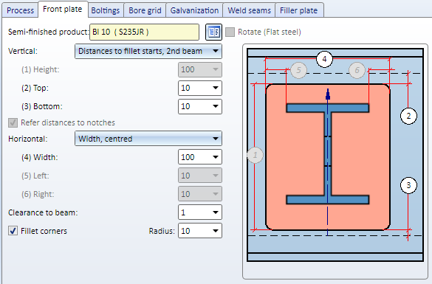Click the Semi-finished product field
432x284 pixels.
144,32
